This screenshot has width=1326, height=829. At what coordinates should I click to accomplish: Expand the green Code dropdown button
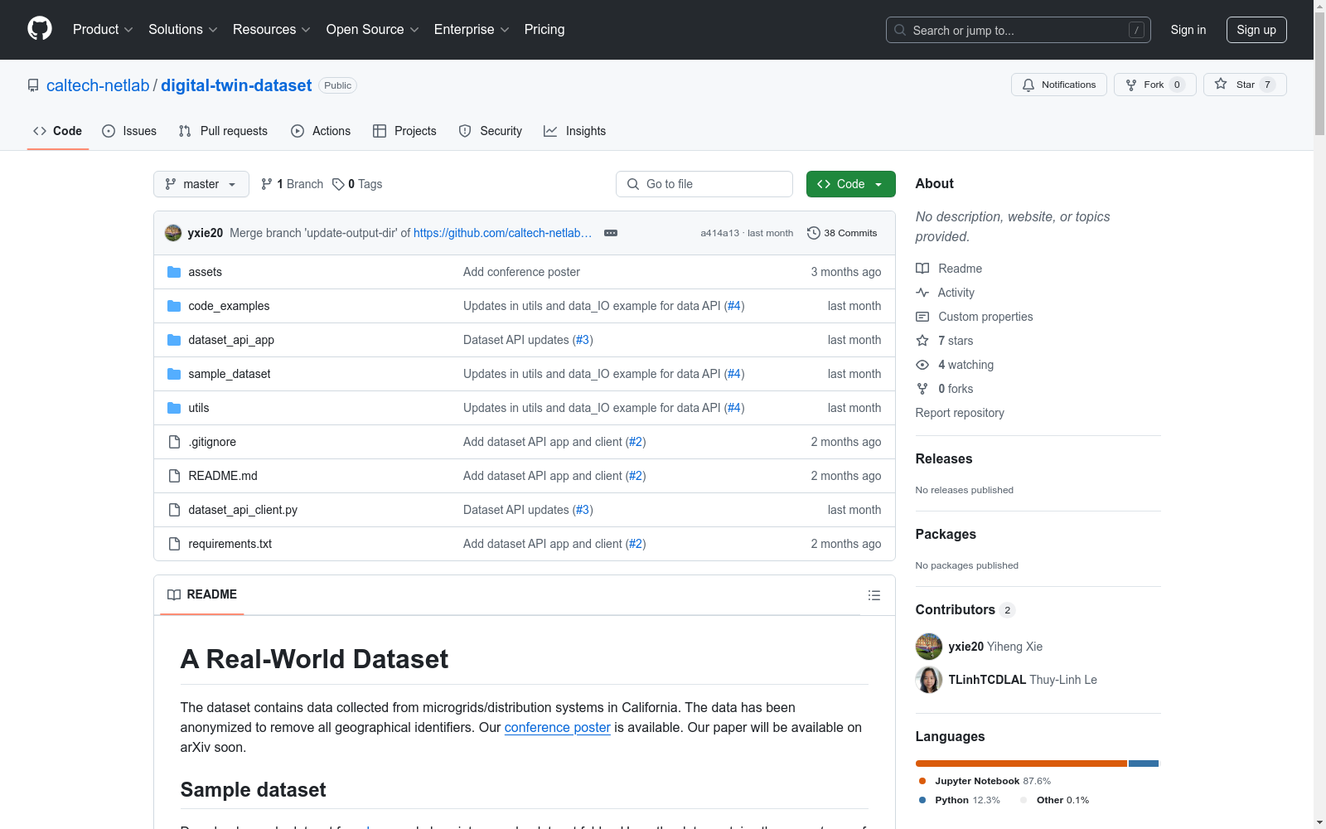coord(850,184)
